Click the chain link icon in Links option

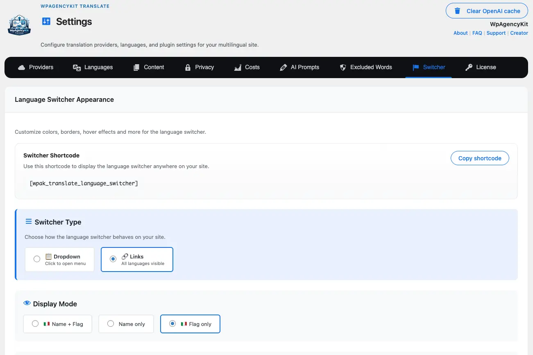pyautogui.click(x=125, y=256)
